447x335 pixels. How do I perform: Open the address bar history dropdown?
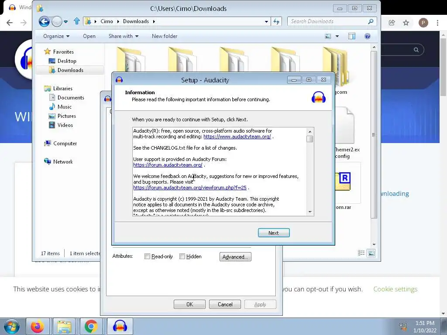pos(266,21)
